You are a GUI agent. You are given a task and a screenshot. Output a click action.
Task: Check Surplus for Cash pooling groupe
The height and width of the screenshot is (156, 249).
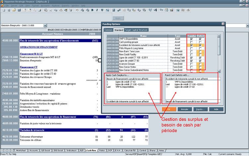[191, 42]
